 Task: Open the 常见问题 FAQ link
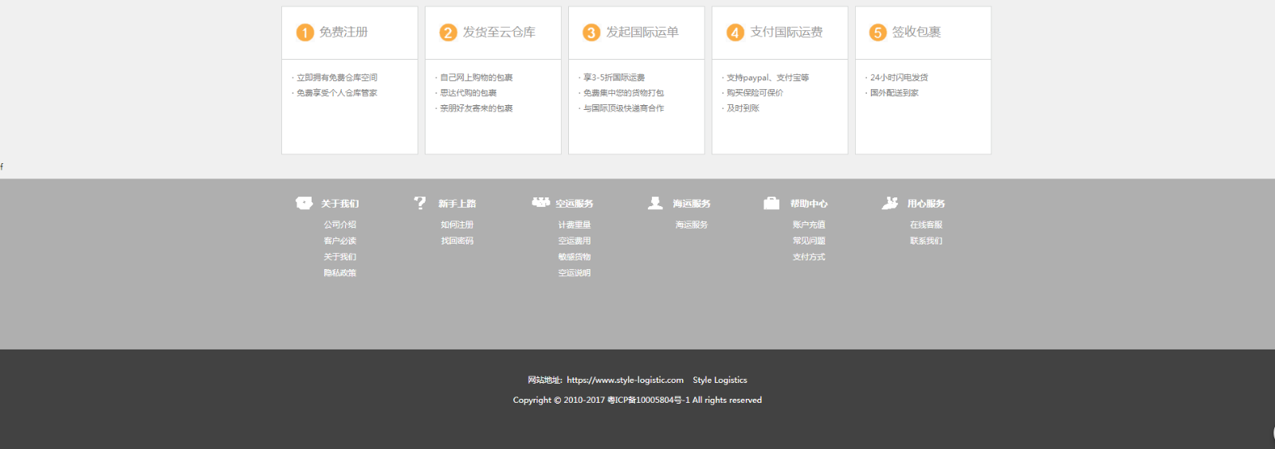[x=809, y=240]
